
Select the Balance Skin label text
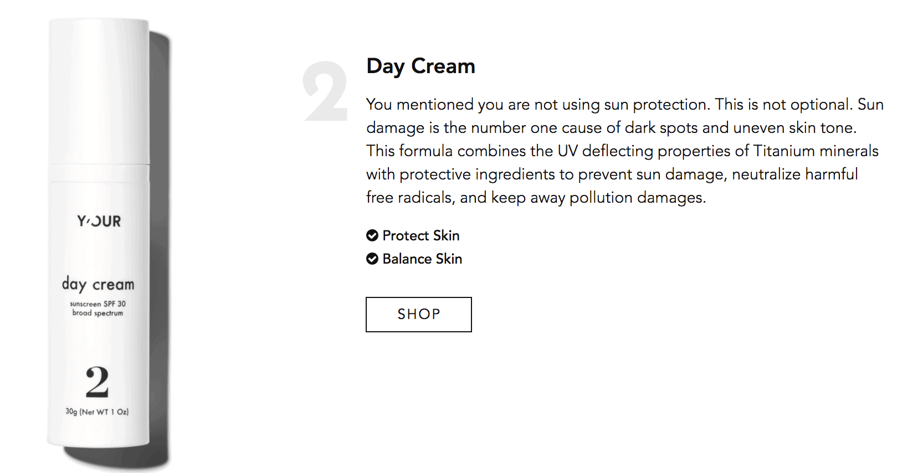pos(422,259)
